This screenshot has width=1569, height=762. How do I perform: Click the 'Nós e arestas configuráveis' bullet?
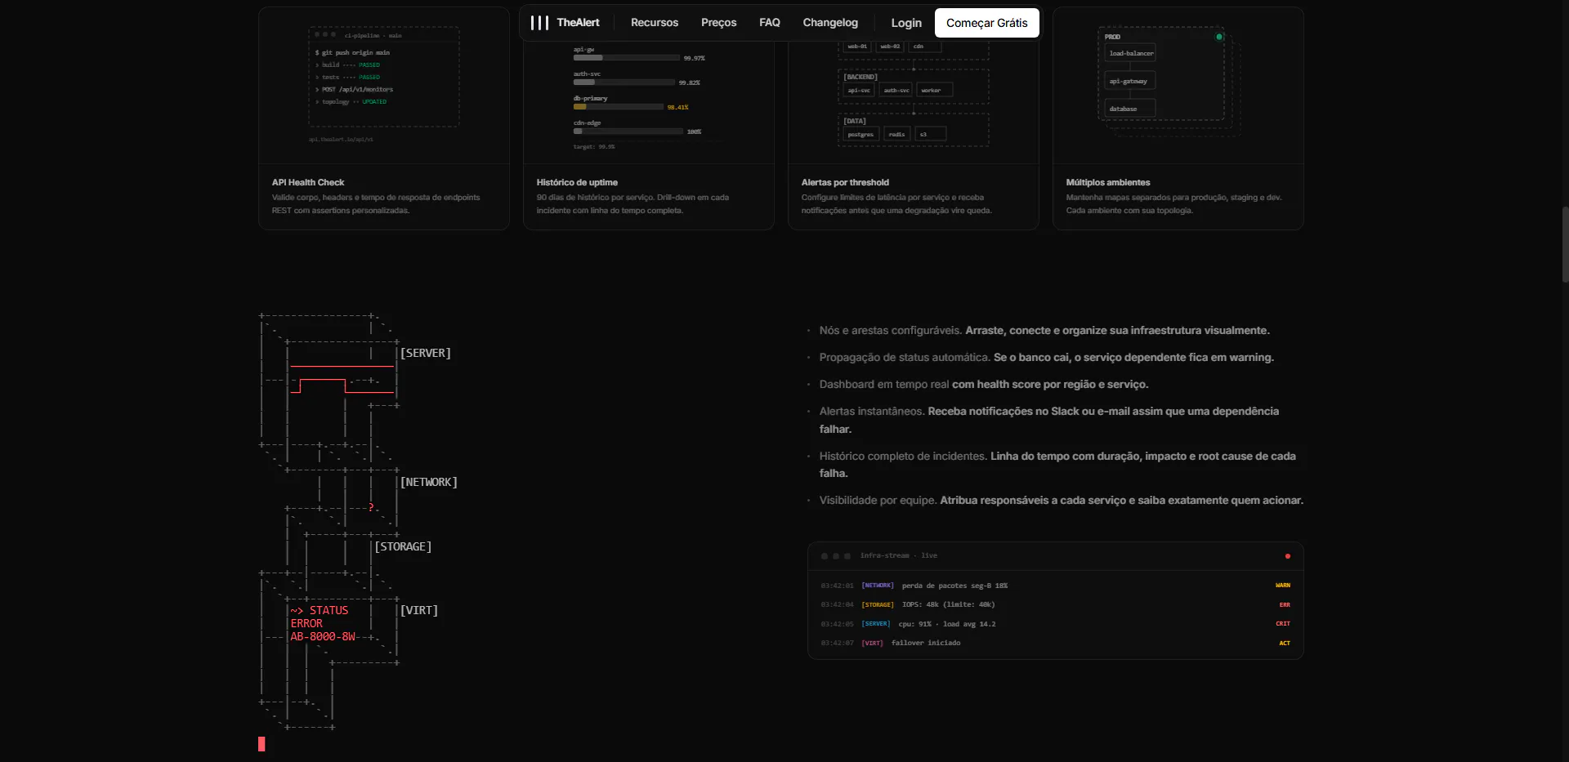1044,330
